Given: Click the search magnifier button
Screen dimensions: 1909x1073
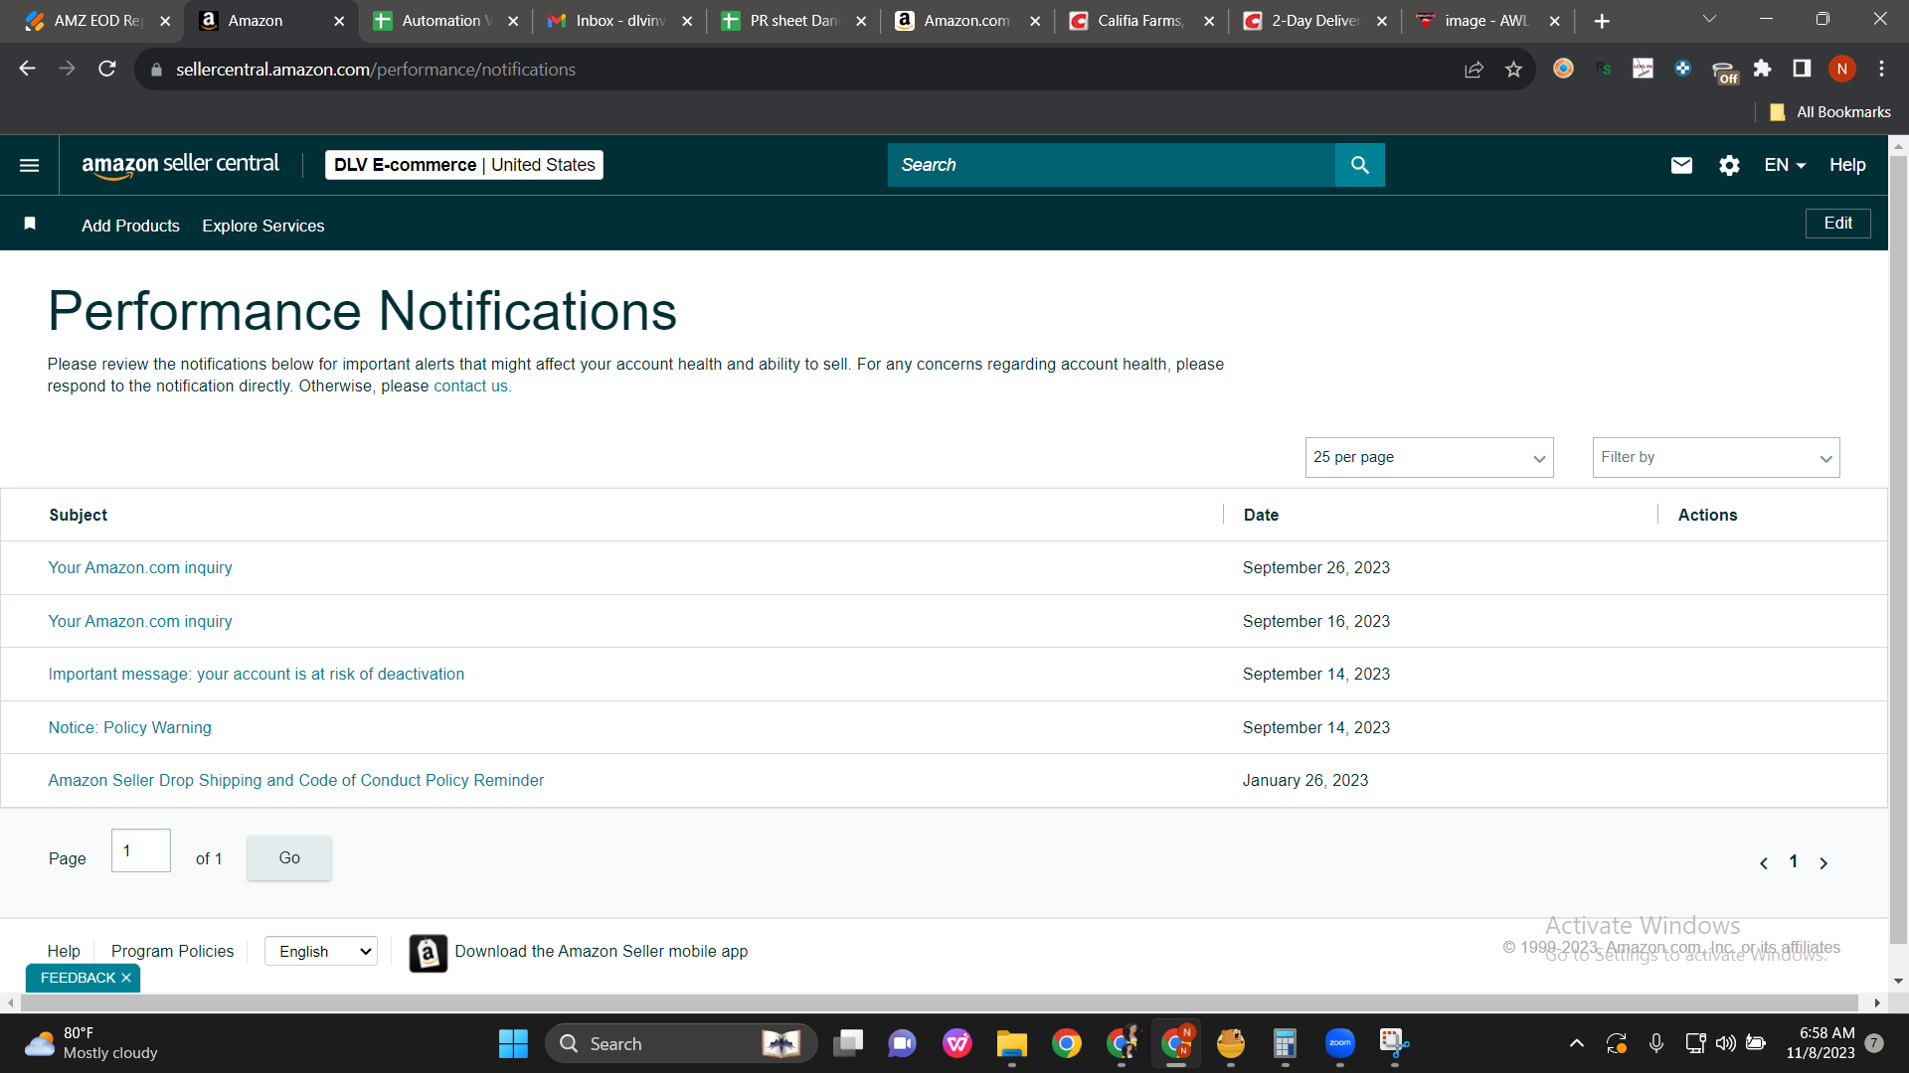Looking at the screenshot, I should (1359, 165).
